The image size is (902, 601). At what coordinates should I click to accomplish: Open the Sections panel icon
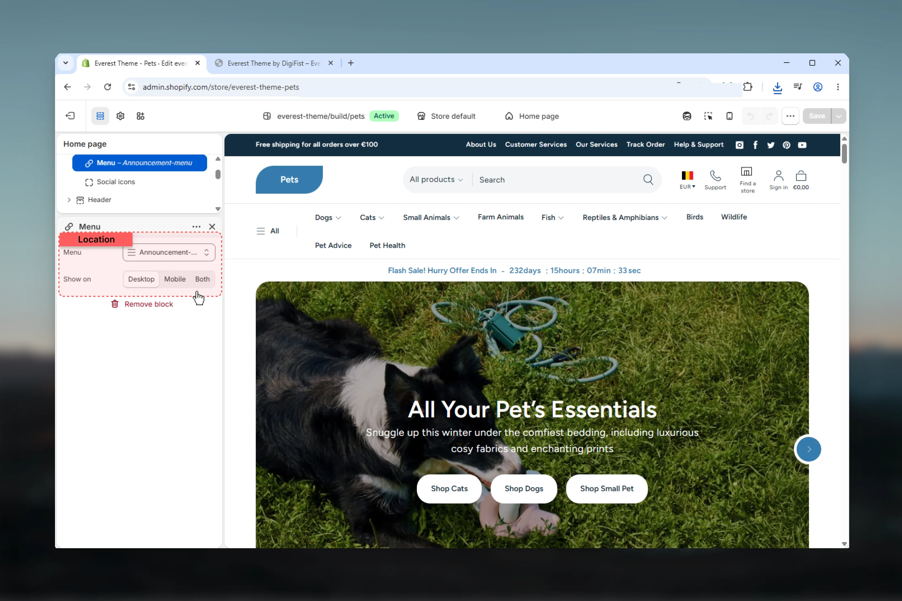[x=100, y=116]
